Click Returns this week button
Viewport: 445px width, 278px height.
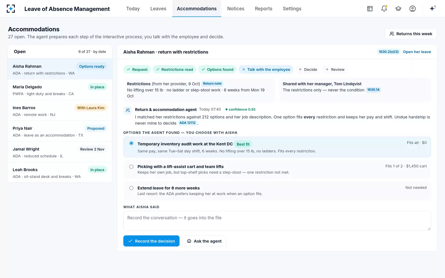(411, 34)
